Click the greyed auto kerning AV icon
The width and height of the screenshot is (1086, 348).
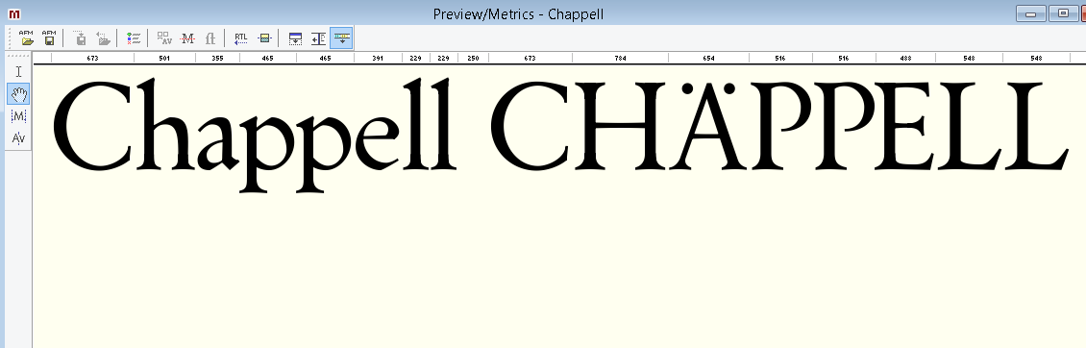click(x=164, y=37)
